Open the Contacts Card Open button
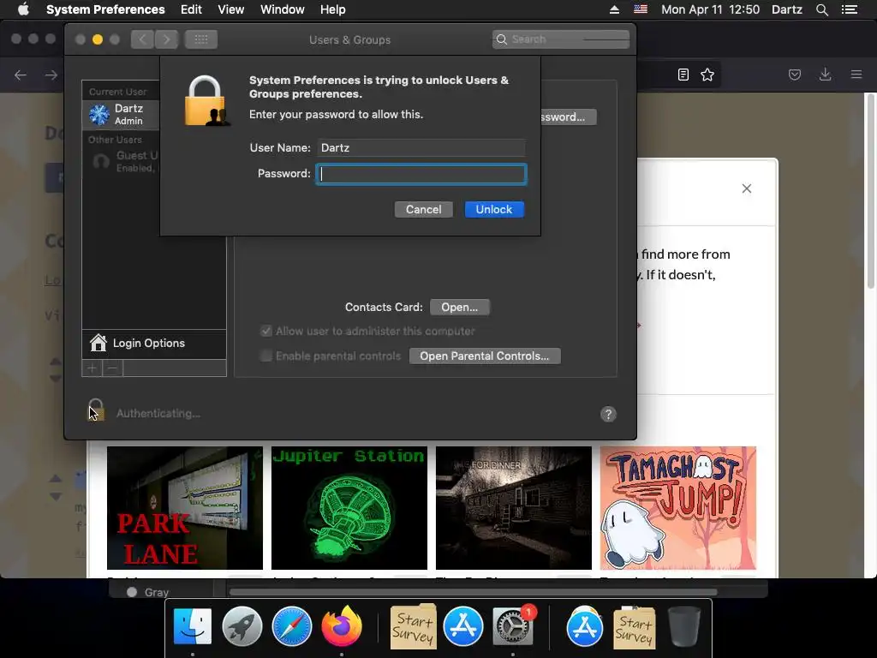This screenshot has width=877, height=658. pos(460,308)
